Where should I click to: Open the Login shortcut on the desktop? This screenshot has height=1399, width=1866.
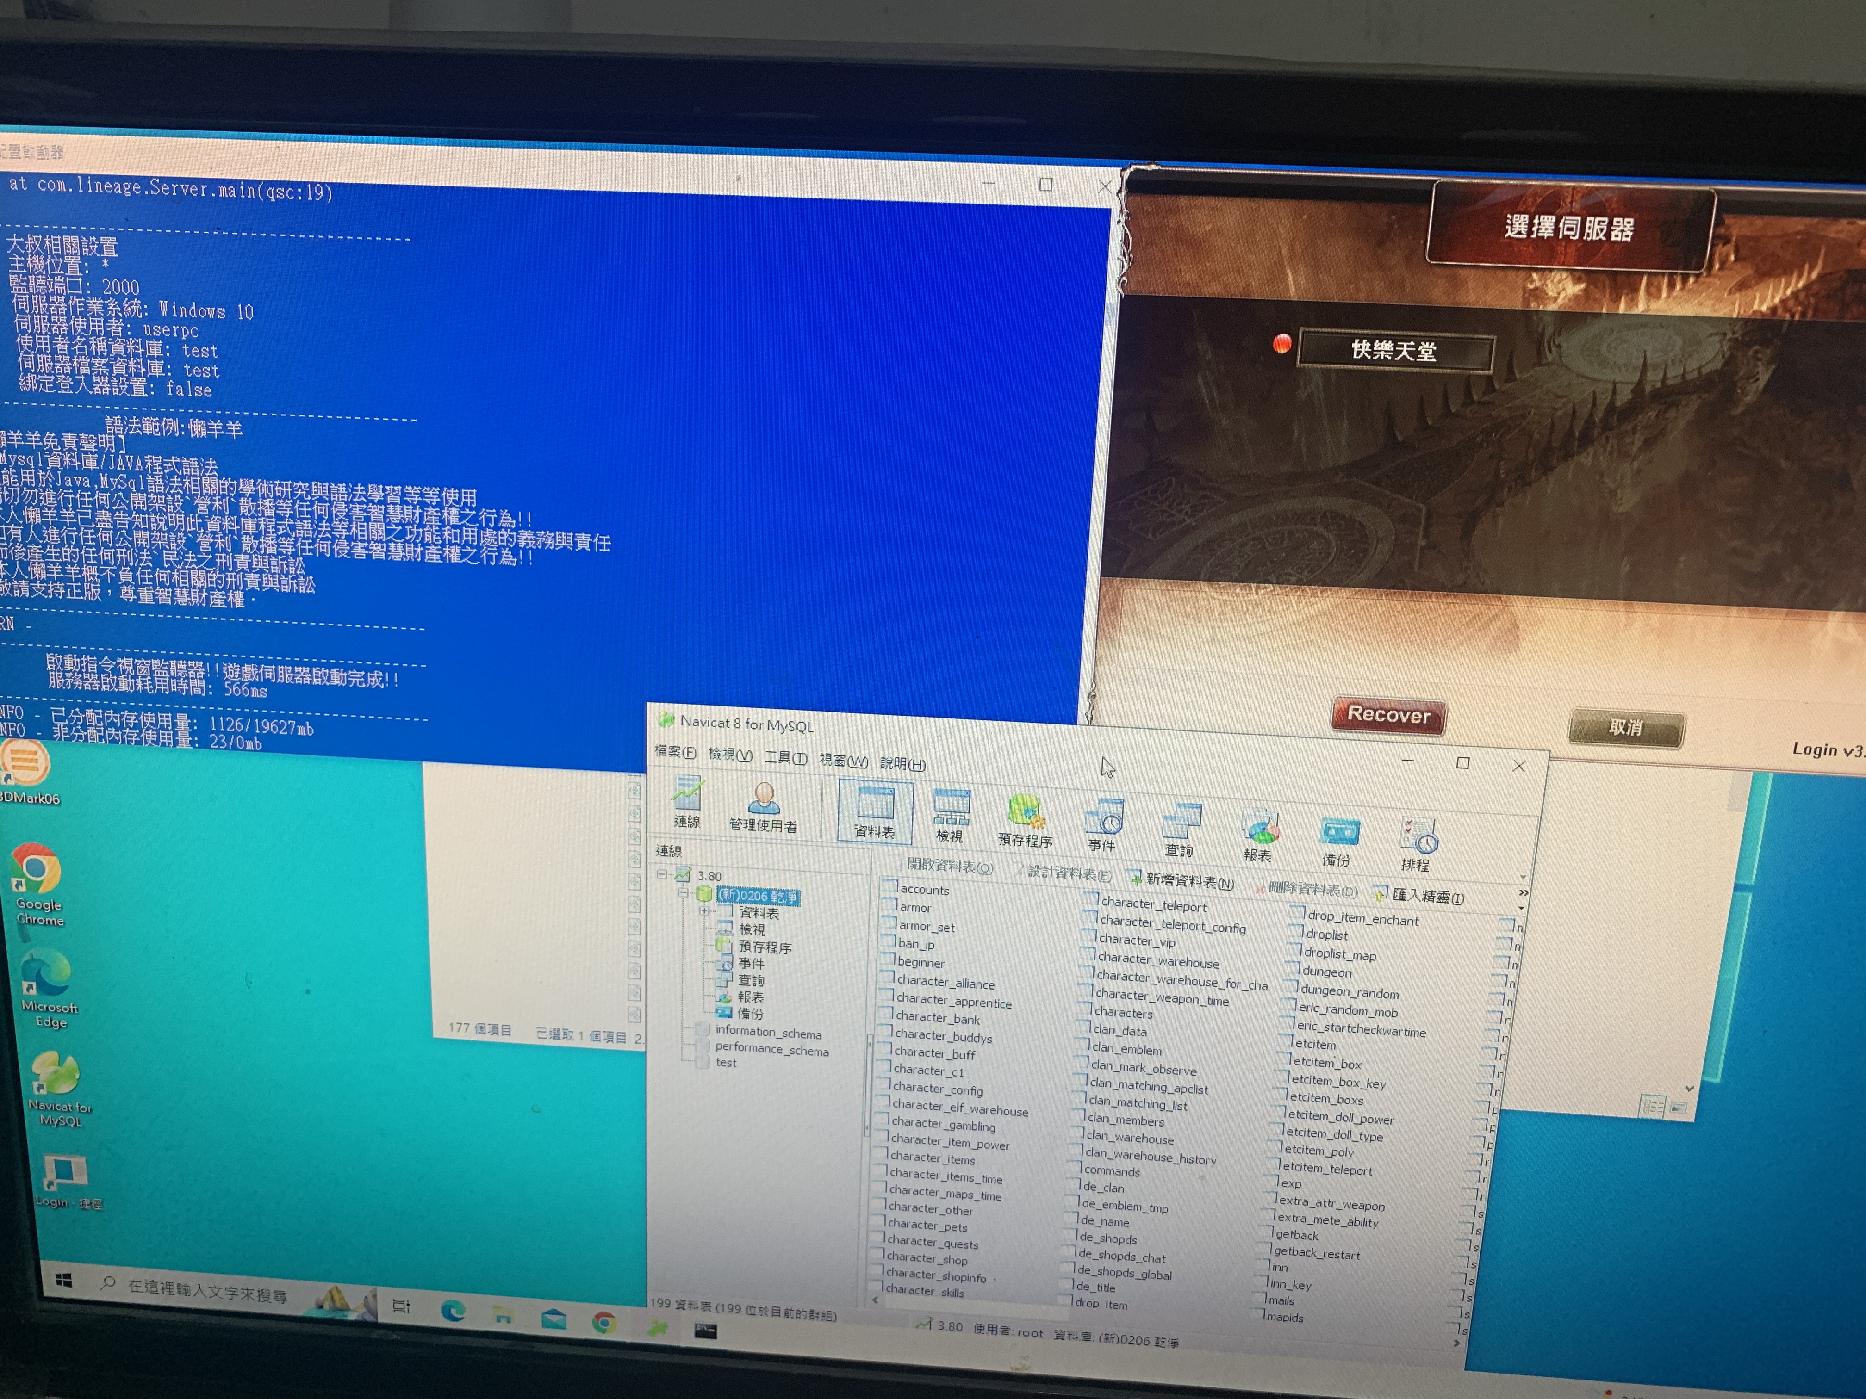click(x=68, y=1183)
